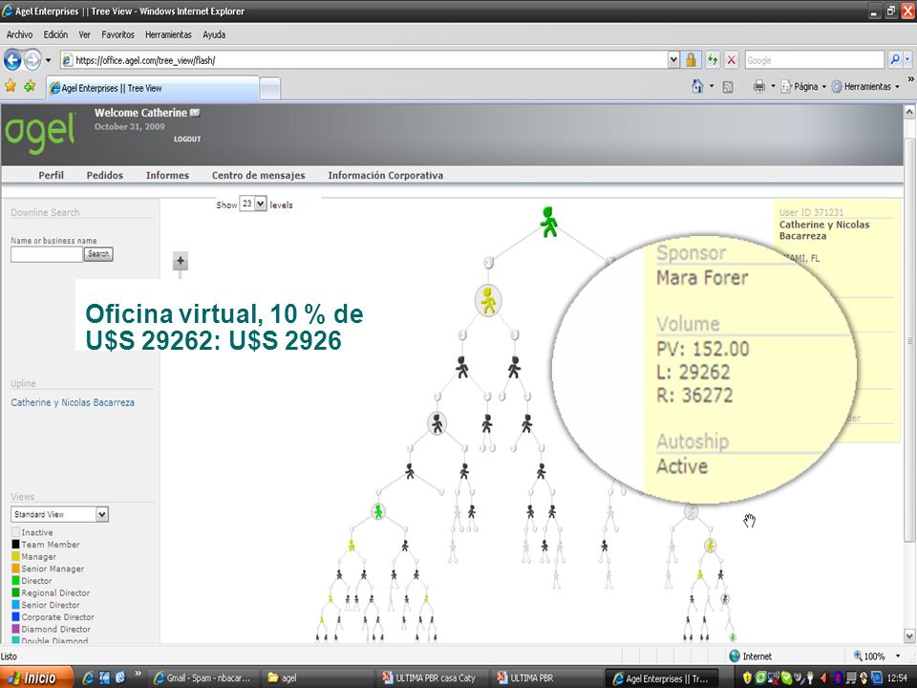Click the Print icon

759,87
